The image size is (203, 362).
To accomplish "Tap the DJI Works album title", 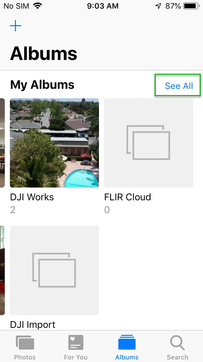I will tap(32, 197).
